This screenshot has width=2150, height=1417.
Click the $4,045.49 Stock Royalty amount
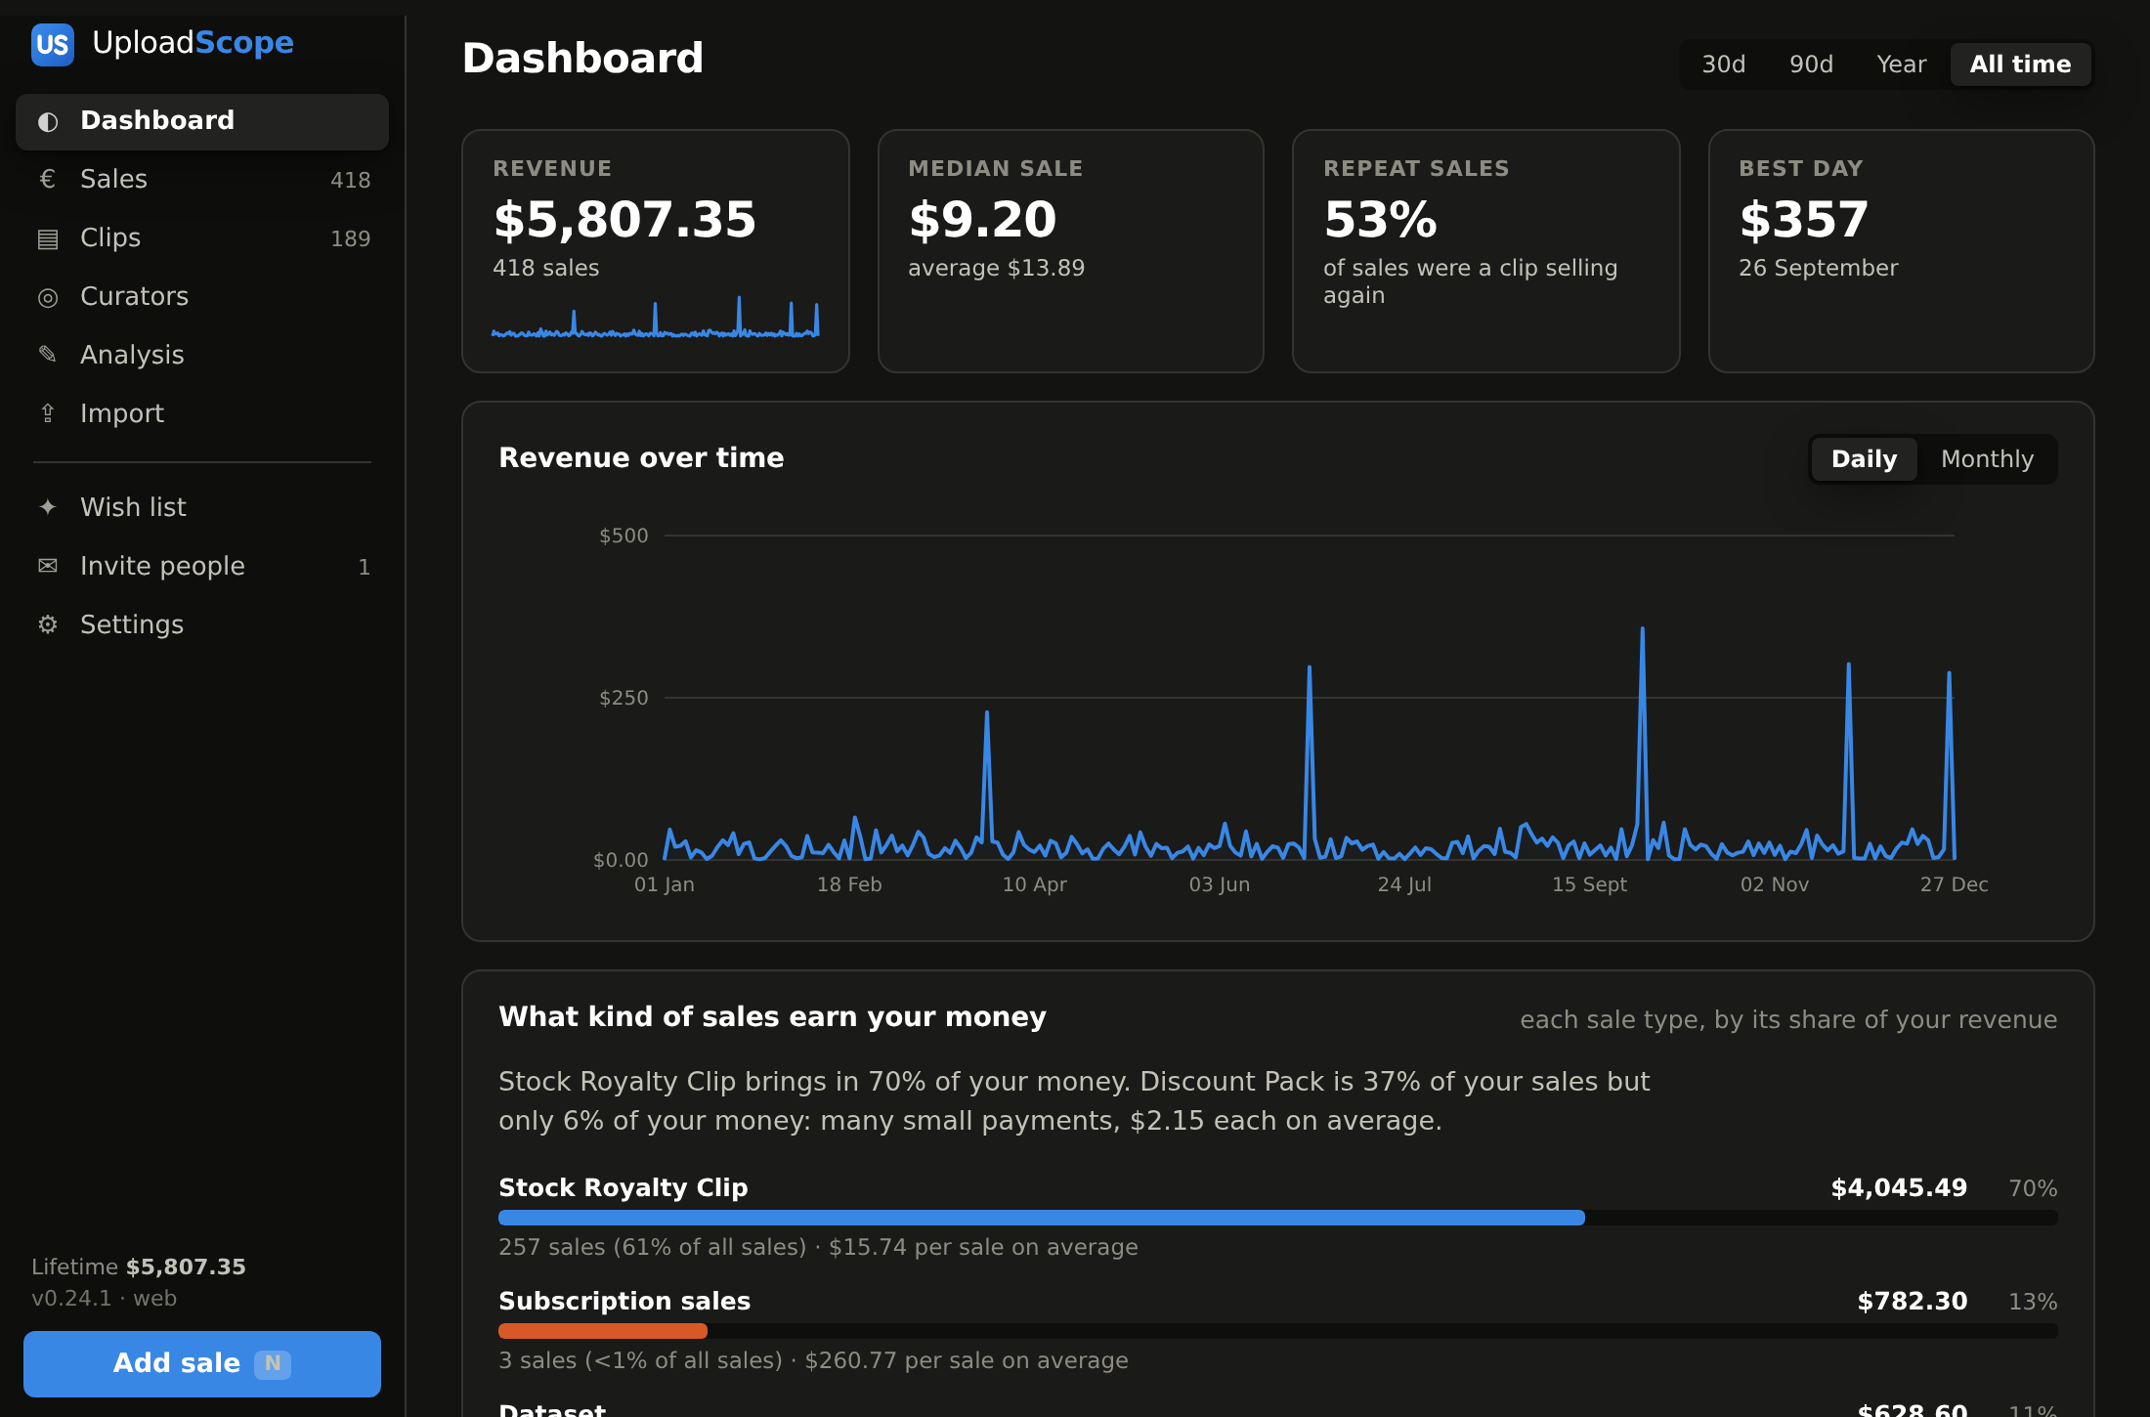(x=1899, y=1188)
